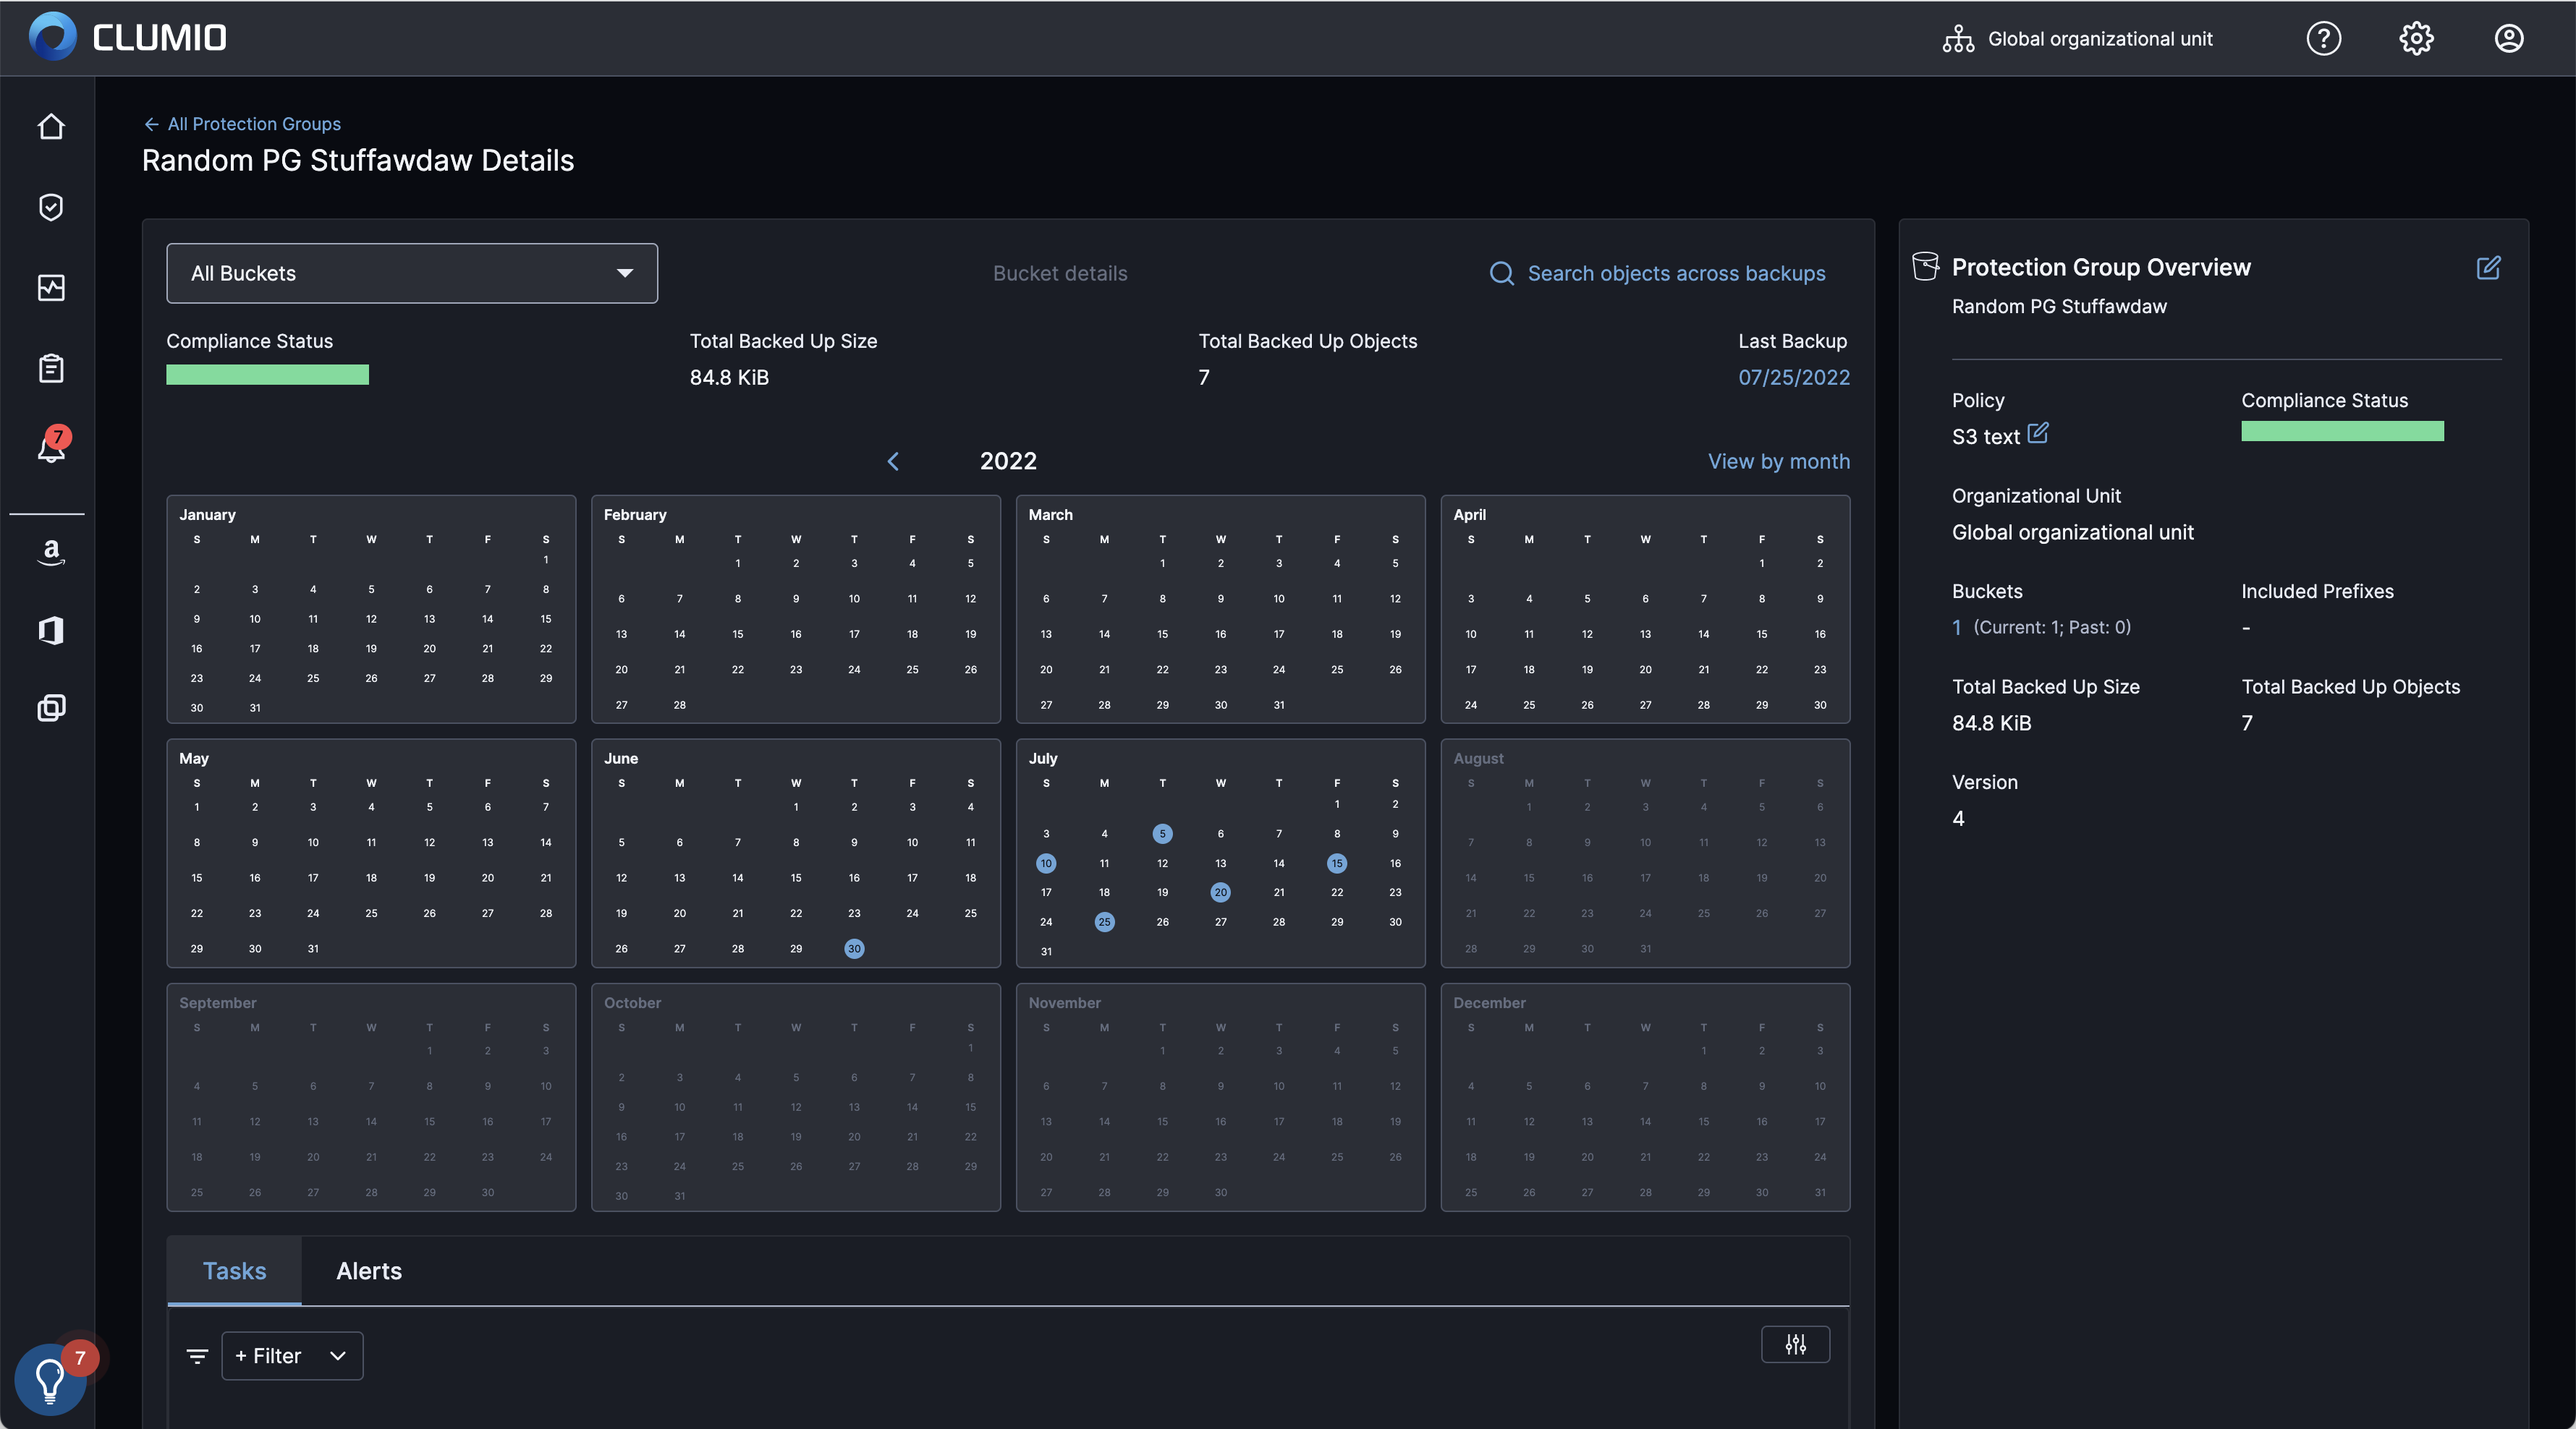Click Search objects across backups

[1676, 274]
